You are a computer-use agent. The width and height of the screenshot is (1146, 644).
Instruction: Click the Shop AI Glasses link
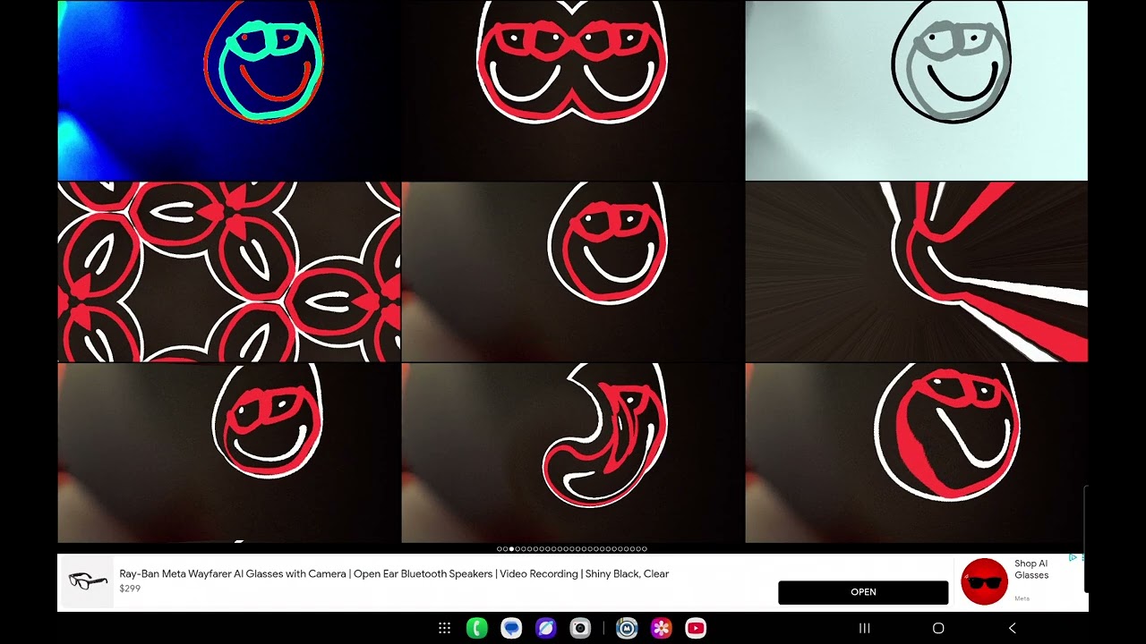(x=1031, y=569)
